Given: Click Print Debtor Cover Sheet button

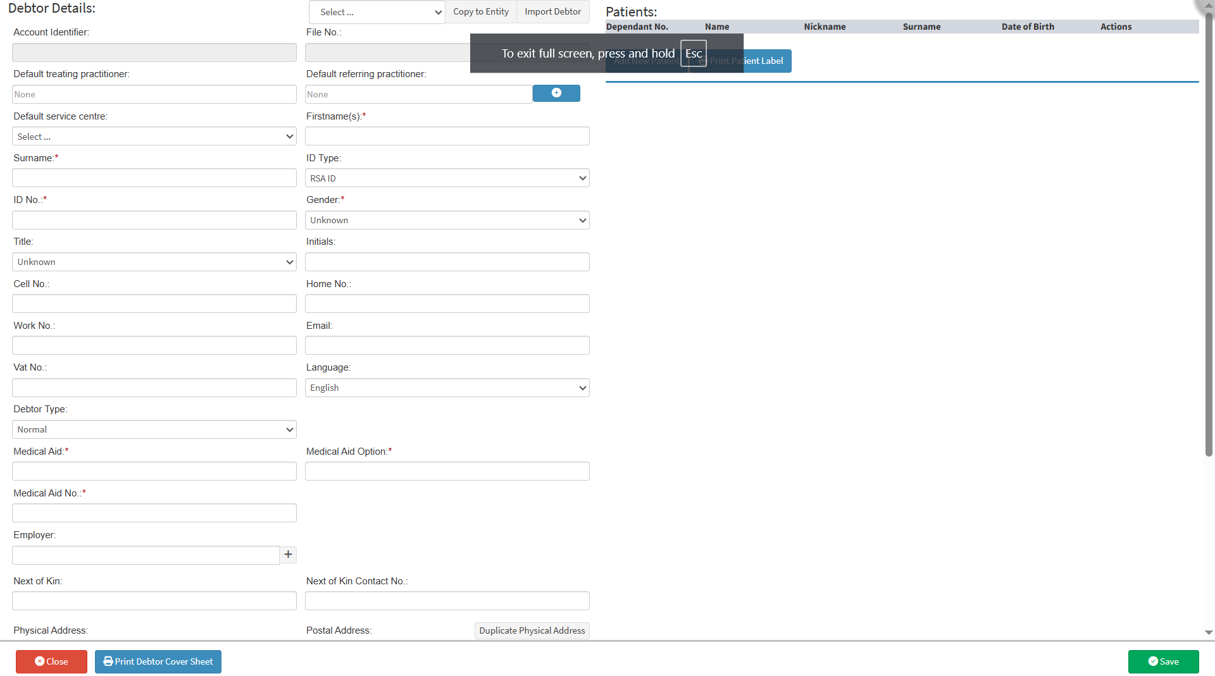Looking at the screenshot, I should tap(158, 661).
